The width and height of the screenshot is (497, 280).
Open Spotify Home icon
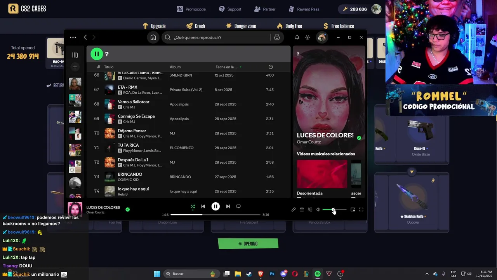[153, 37]
